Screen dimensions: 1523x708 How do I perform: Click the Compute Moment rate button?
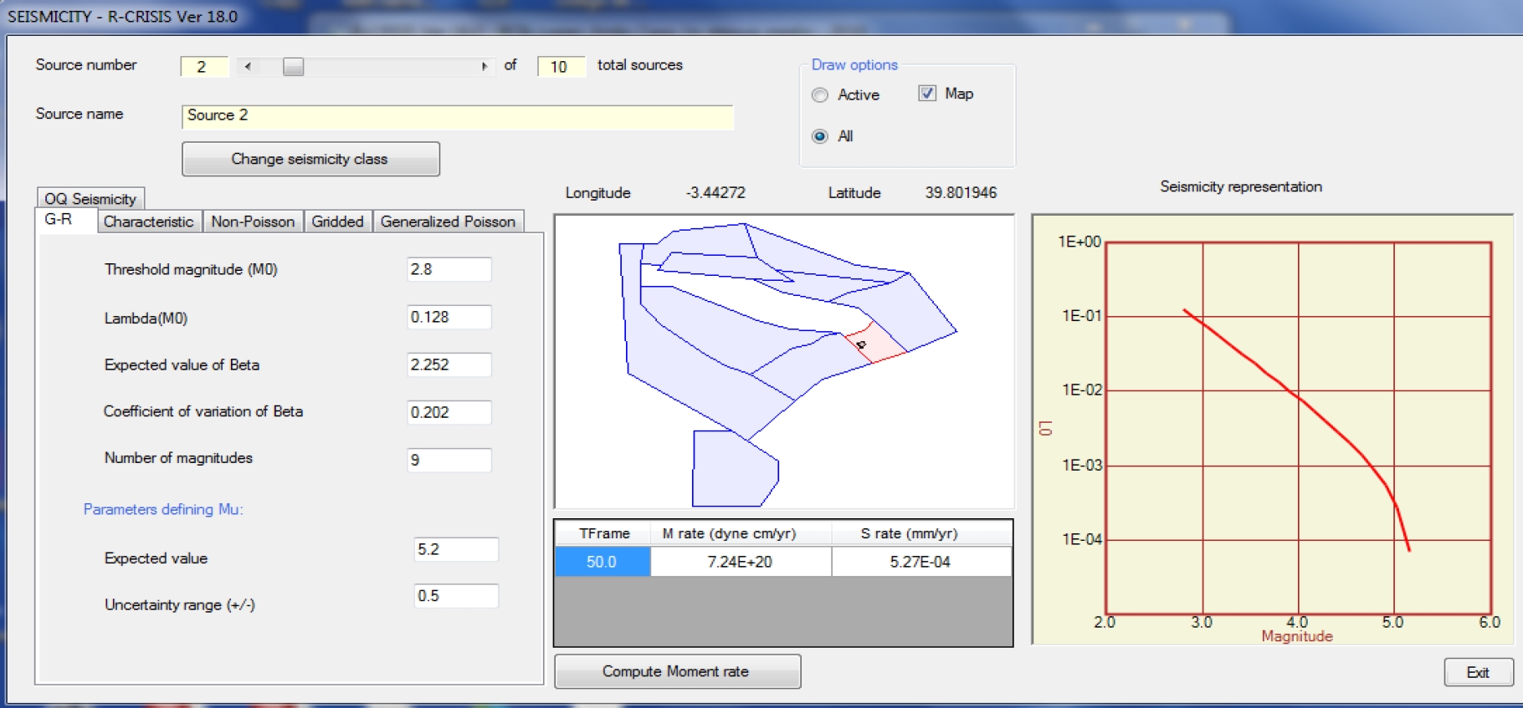(676, 671)
